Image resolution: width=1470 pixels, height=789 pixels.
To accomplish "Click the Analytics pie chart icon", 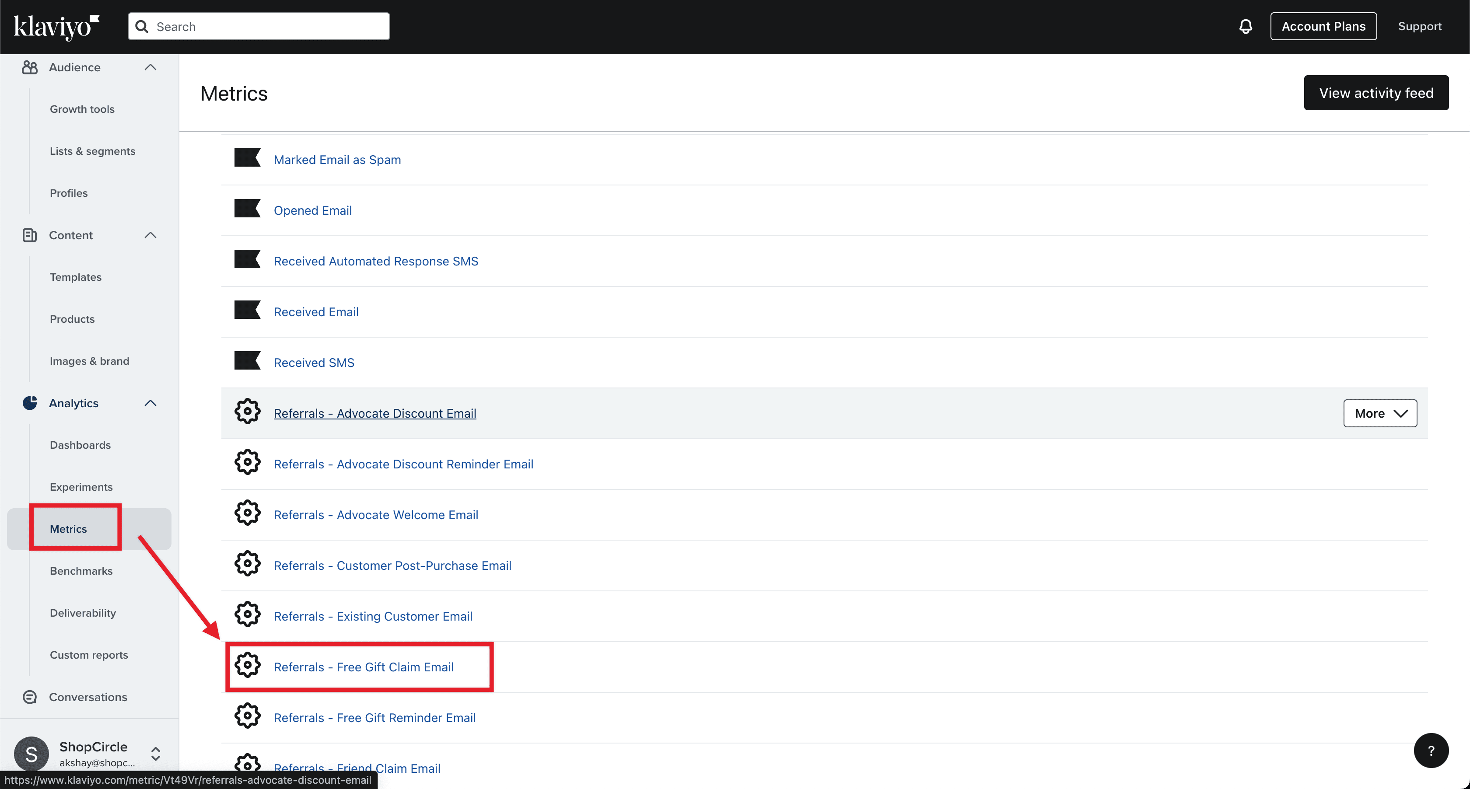I will click(x=30, y=403).
